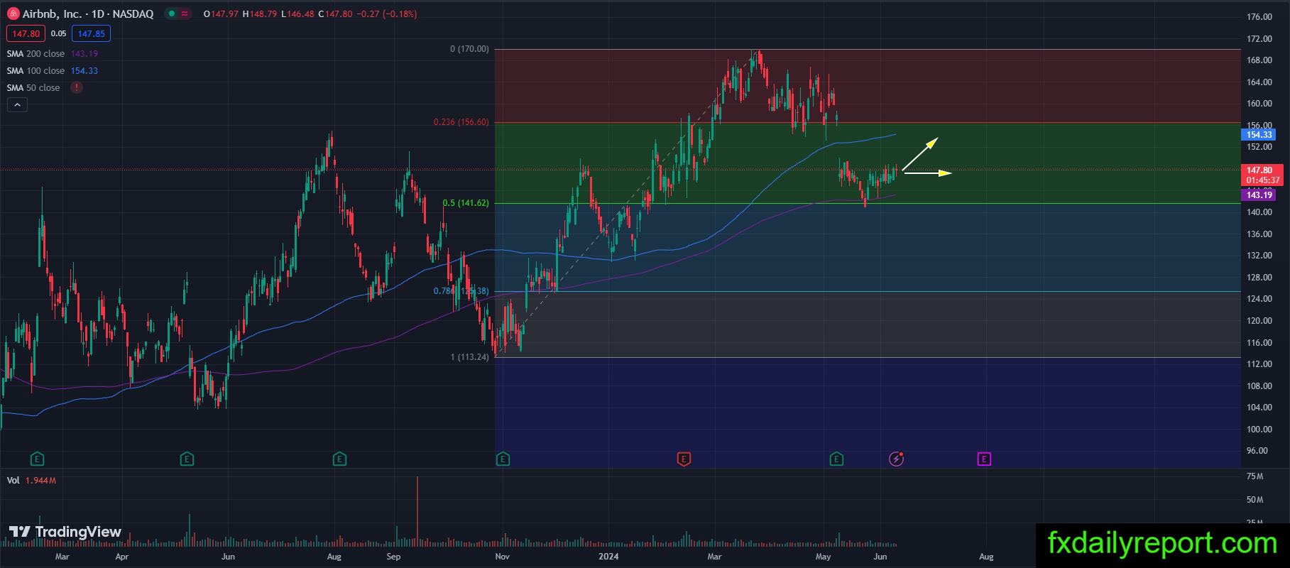Click the green market status dot

click(170, 13)
